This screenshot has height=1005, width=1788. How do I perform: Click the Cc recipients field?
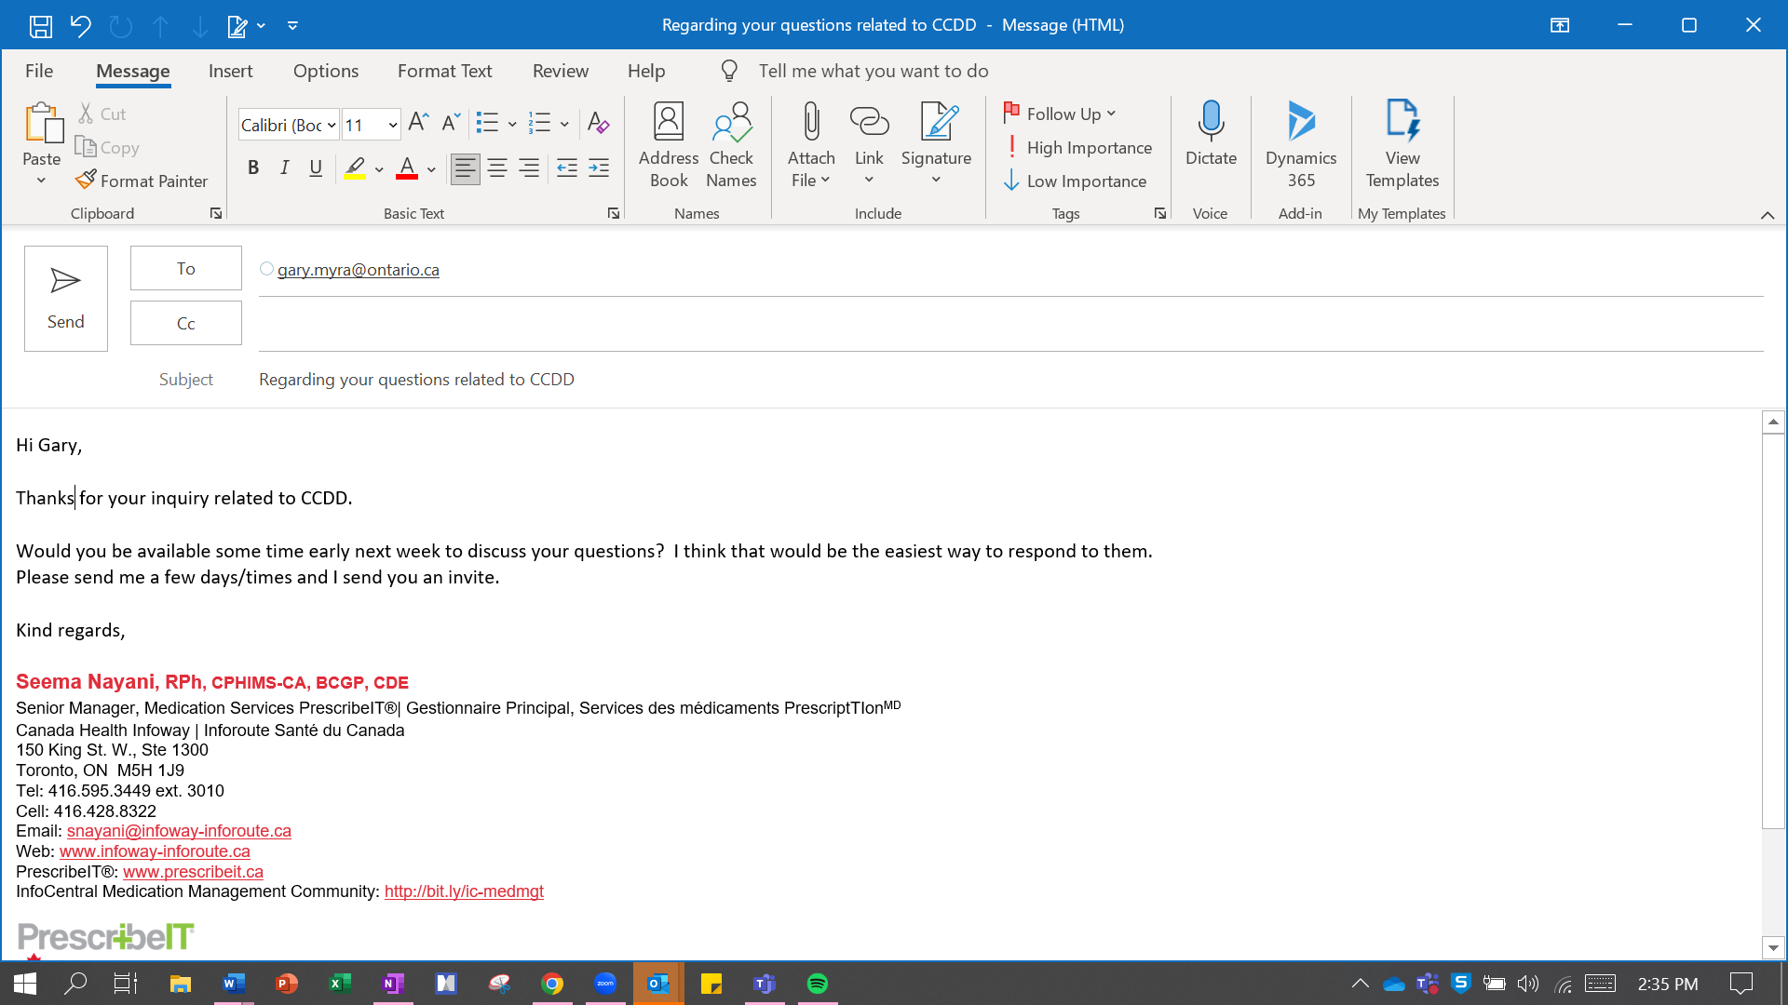point(1010,324)
